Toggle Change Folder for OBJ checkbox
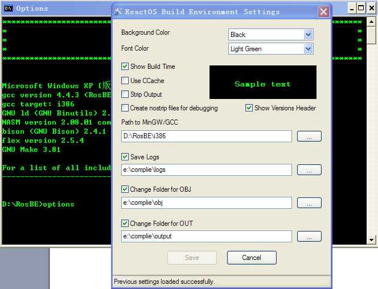378x289 pixels. [125, 189]
